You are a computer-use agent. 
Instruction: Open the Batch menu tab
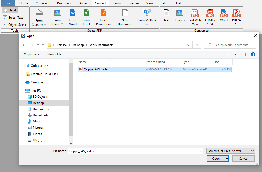click(x=164, y=3)
